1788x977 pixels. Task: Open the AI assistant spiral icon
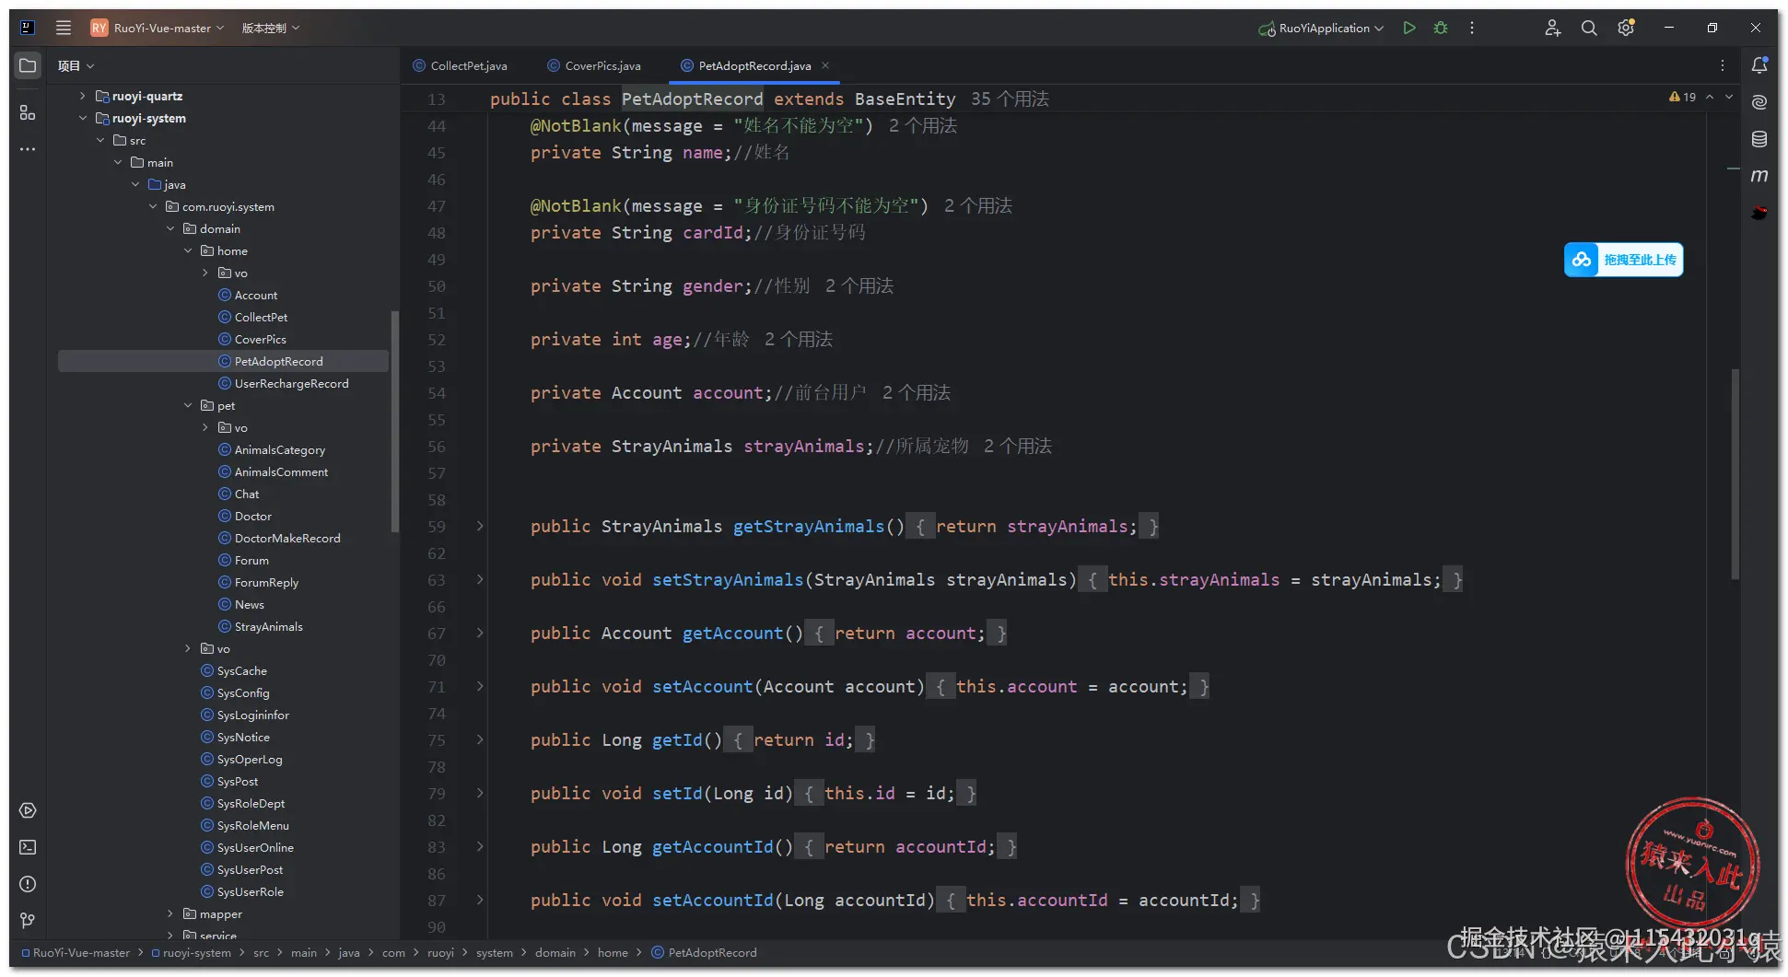1759,102
